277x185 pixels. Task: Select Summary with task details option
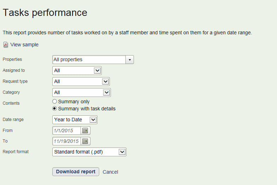(54, 108)
